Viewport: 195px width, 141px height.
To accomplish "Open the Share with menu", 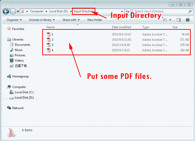I will pos(71,20).
